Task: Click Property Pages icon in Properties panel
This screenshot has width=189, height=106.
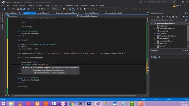Action: pos(159,57)
